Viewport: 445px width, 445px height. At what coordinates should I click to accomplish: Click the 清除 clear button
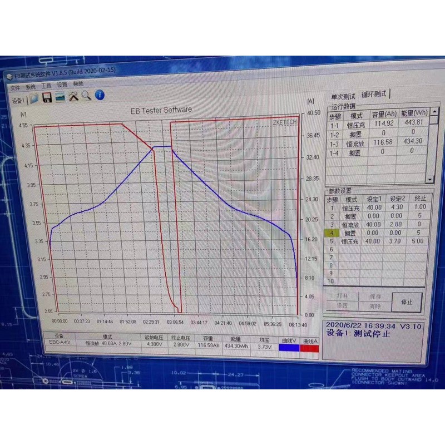point(374,305)
